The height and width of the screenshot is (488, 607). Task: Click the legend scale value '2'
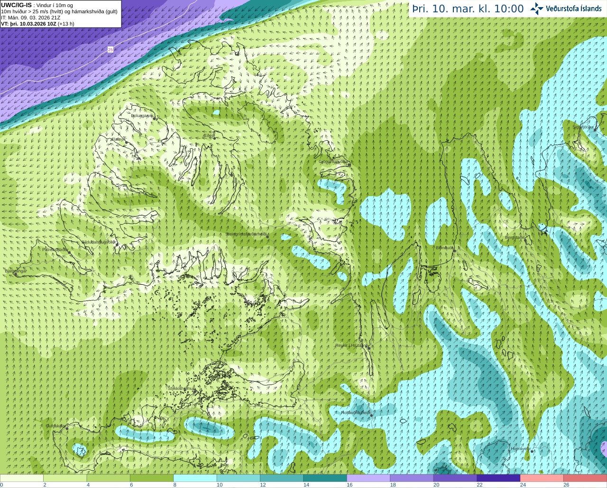click(x=45, y=485)
